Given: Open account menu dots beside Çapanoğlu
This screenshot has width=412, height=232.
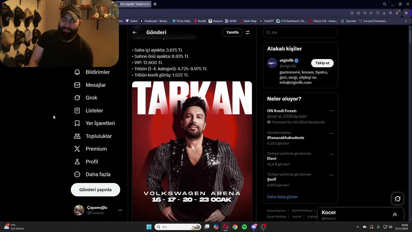Looking at the screenshot, I should pos(120,210).
